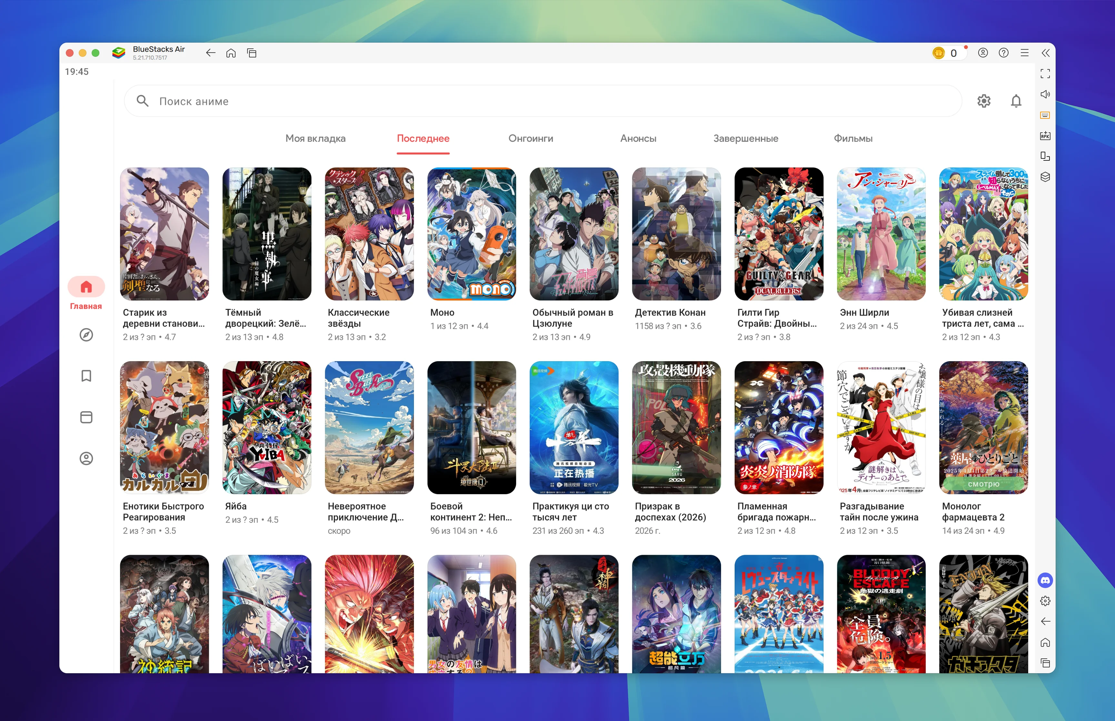This screenshot has height=721, width=1115.
Task: Click the notifications bell icon
Action: coord(1015,101)
